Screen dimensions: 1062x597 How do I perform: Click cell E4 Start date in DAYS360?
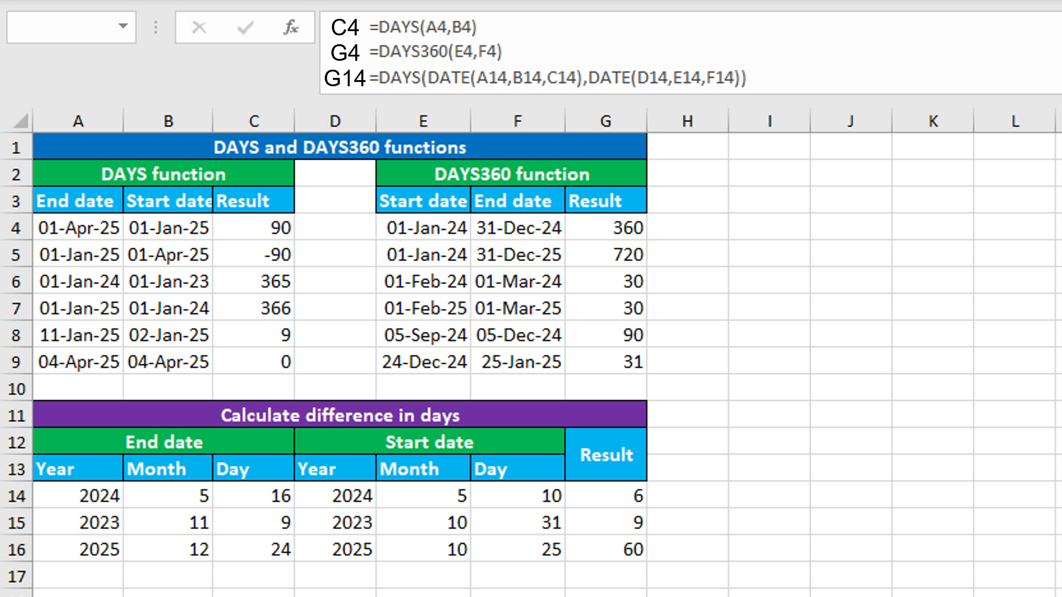[423, 227]
